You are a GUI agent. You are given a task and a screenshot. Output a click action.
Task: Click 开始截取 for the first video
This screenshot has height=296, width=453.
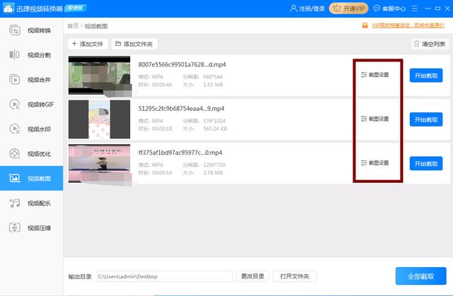[x=426, y=76]
